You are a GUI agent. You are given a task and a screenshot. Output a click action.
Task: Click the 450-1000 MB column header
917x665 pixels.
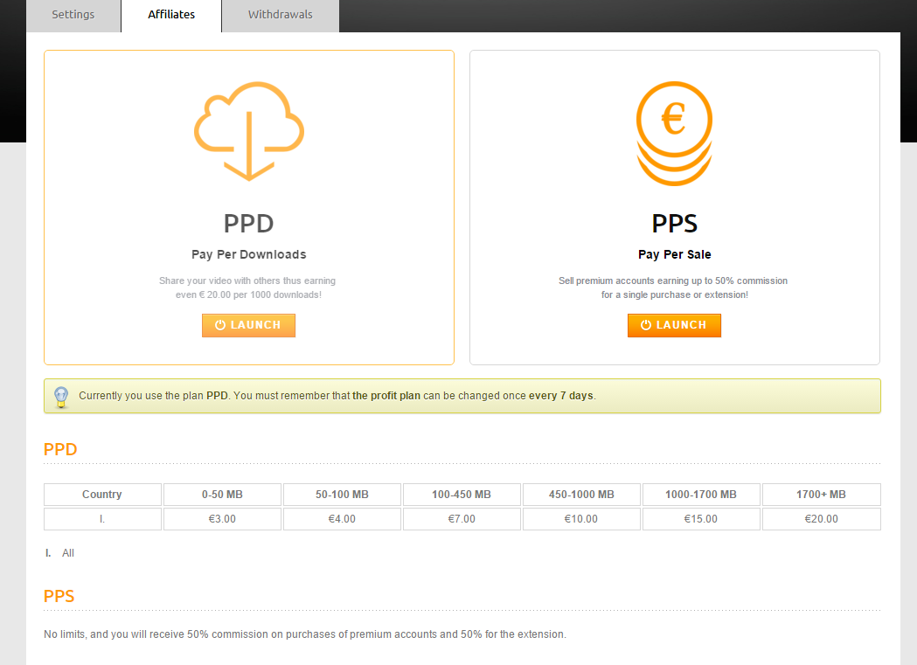pos(581,495)
